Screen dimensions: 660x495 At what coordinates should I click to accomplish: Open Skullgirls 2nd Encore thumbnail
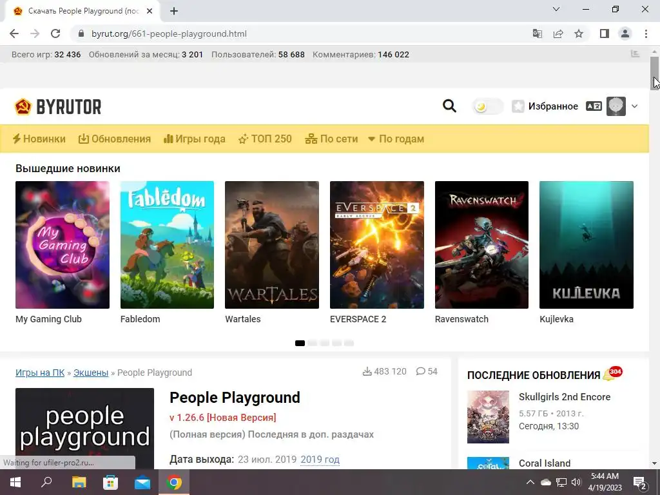(488, 417)
